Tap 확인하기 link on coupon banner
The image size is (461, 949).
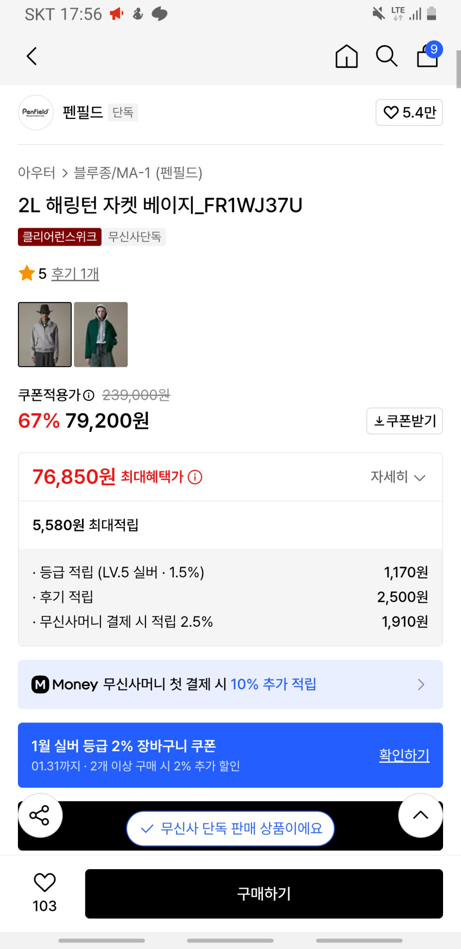pyautogui.click(x=404, y=755)
